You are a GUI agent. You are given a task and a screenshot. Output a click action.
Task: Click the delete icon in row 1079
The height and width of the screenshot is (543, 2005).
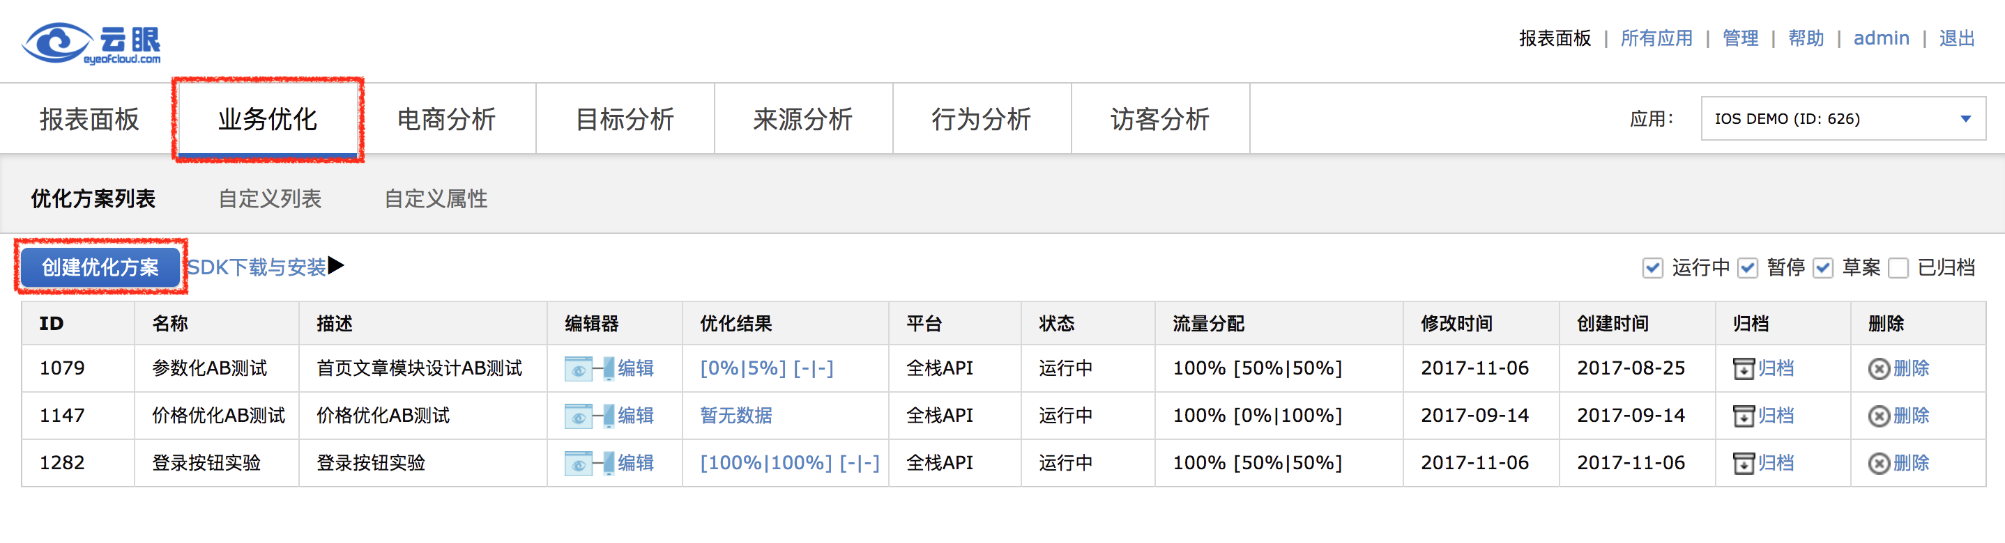pos(1878,369)
